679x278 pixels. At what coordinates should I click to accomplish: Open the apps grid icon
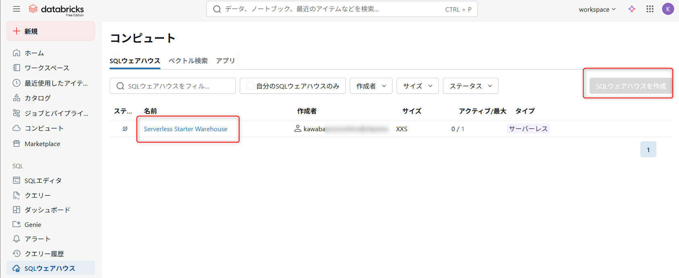click(x=650, y=9)
